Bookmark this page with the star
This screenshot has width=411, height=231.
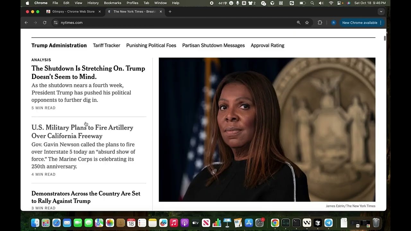coord(307,22)
